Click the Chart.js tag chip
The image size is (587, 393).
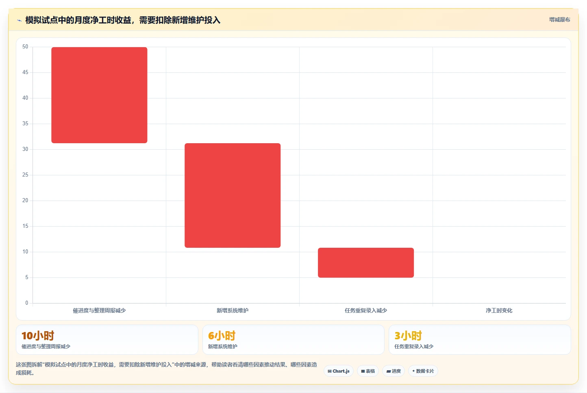tap(339, 371)
